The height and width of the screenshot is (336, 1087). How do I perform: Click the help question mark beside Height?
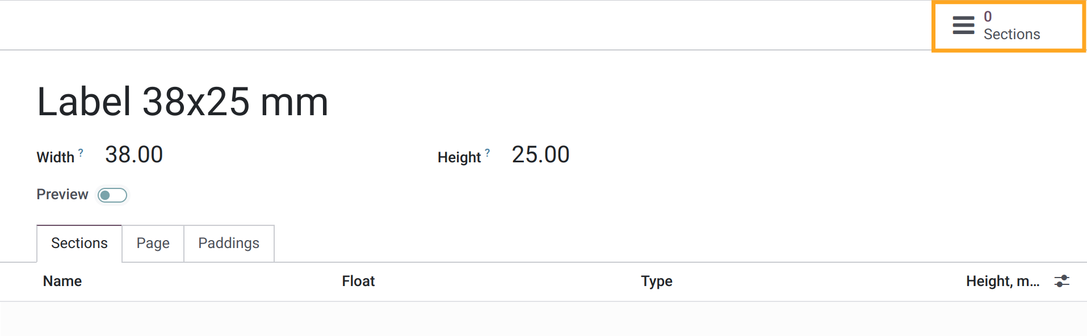tap(487, 151)
